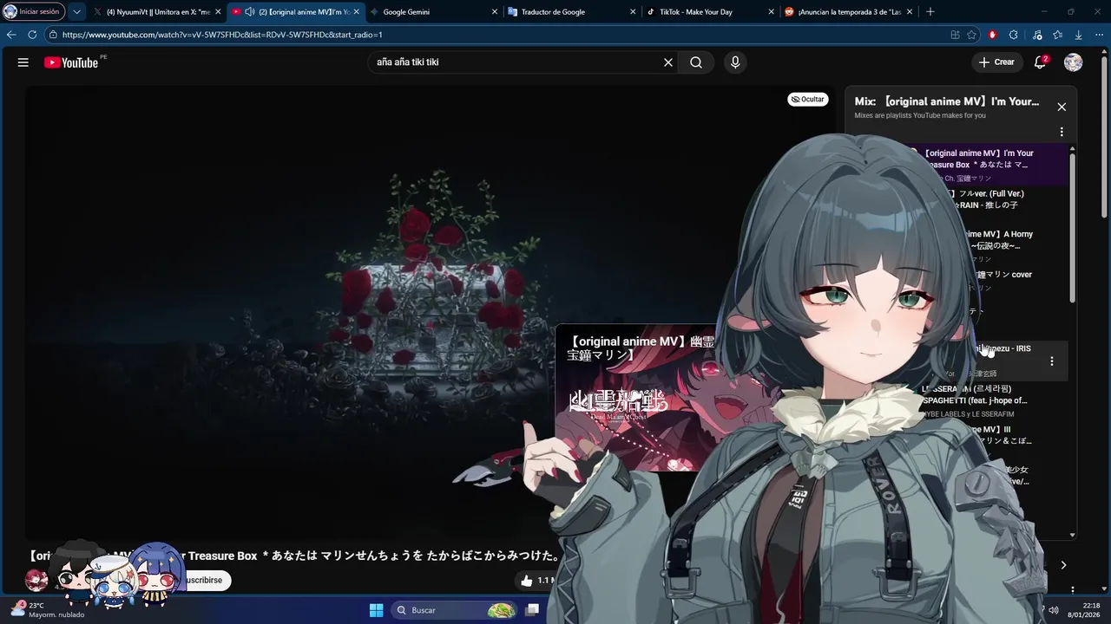The image size is (1111, 624).
Task: Click the Crear button
Action: tap(996, 62)
